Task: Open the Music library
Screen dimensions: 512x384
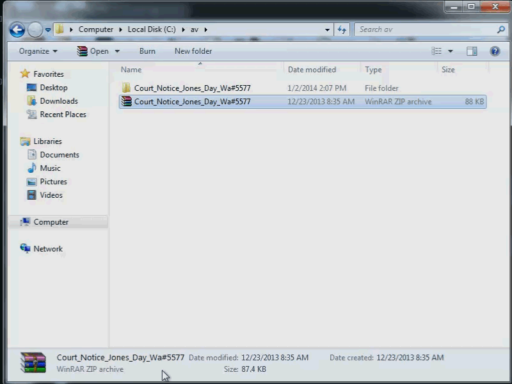Action: click(x=50, y=168)
